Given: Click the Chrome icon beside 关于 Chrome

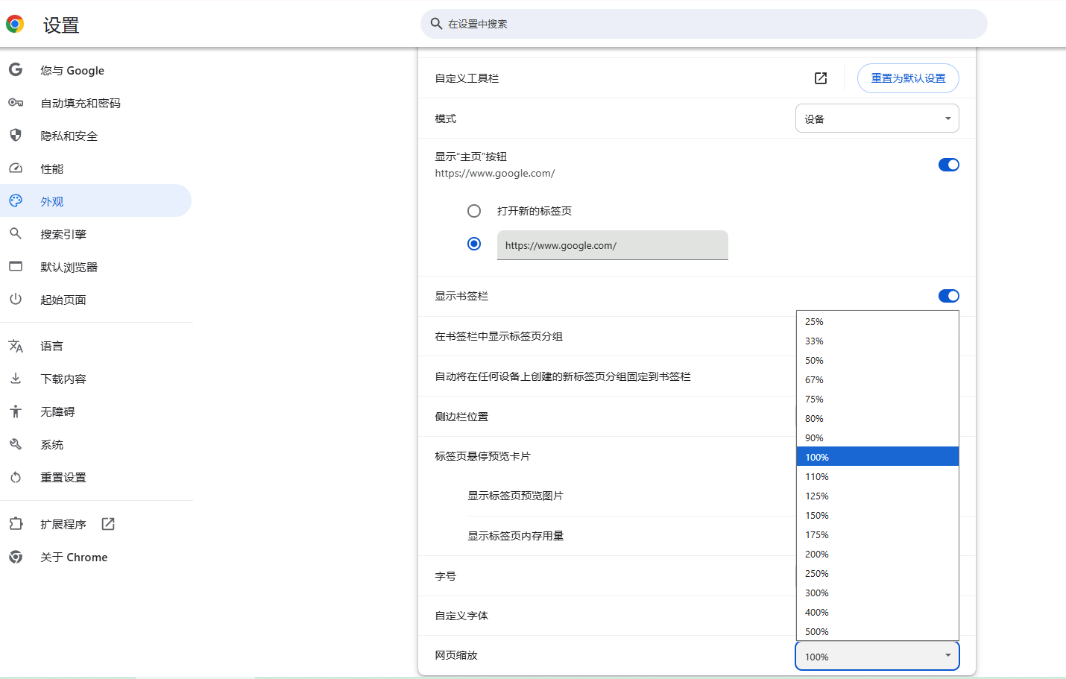Looking at the screenshot, I should pyautogui.click(x=16, y=557).
